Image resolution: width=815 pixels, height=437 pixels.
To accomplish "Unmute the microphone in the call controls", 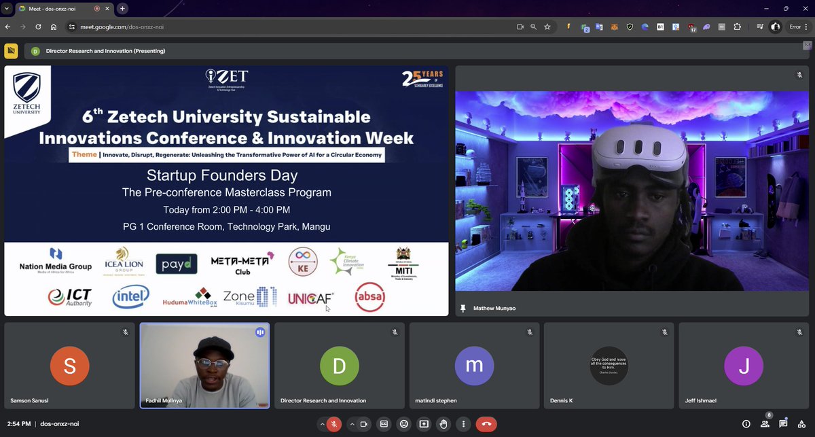I will pos(333,424).
